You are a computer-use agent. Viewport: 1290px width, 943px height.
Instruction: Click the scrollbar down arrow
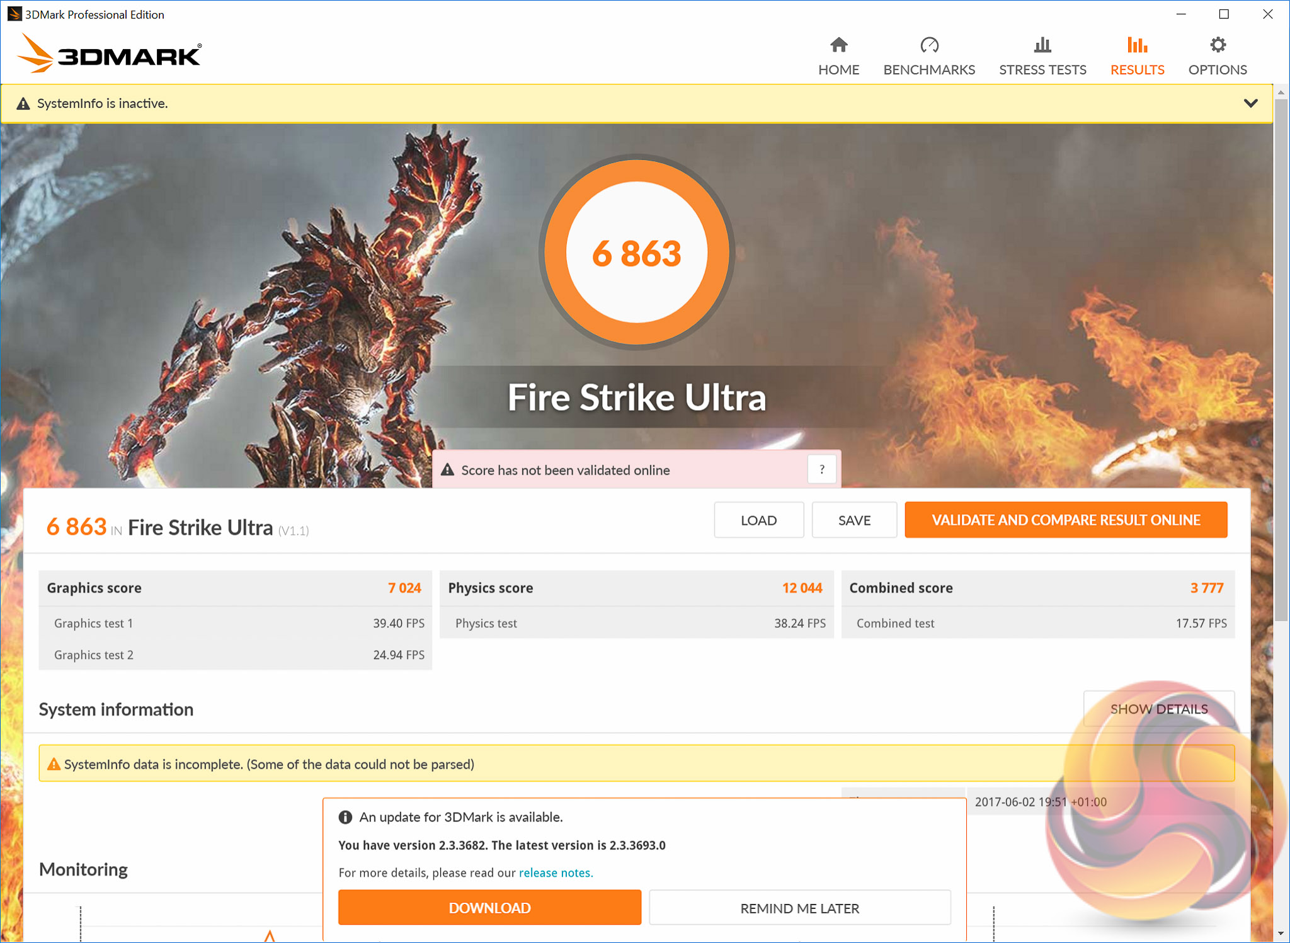[x=1281, y=934]
